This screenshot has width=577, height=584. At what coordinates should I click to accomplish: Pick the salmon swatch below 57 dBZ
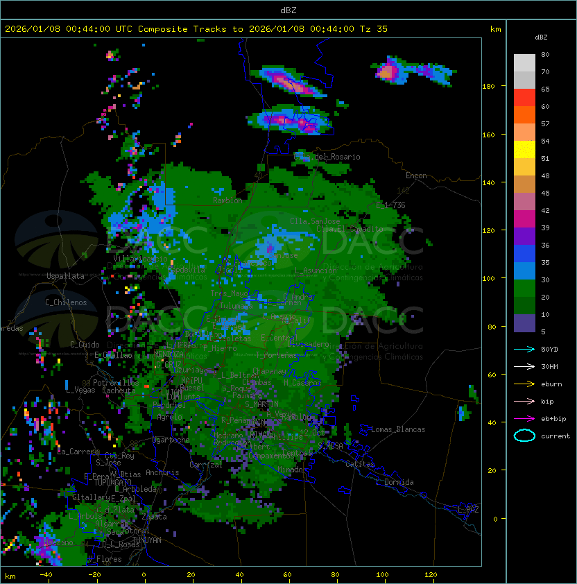pos(524,132)
